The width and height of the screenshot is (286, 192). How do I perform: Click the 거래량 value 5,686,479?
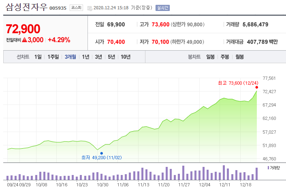[x=255, y=24]
